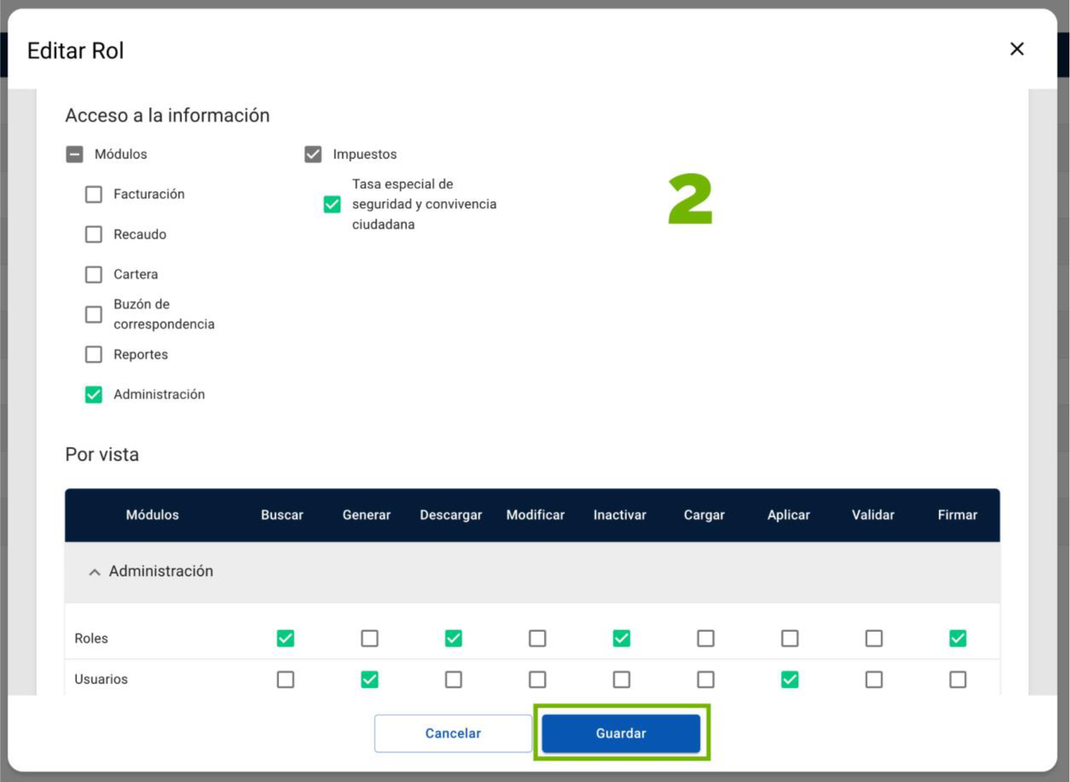This screenshot has width=1070, height=782.
Task: Check Descargar for Usuarios row
Action: click(x=453, y=679)
